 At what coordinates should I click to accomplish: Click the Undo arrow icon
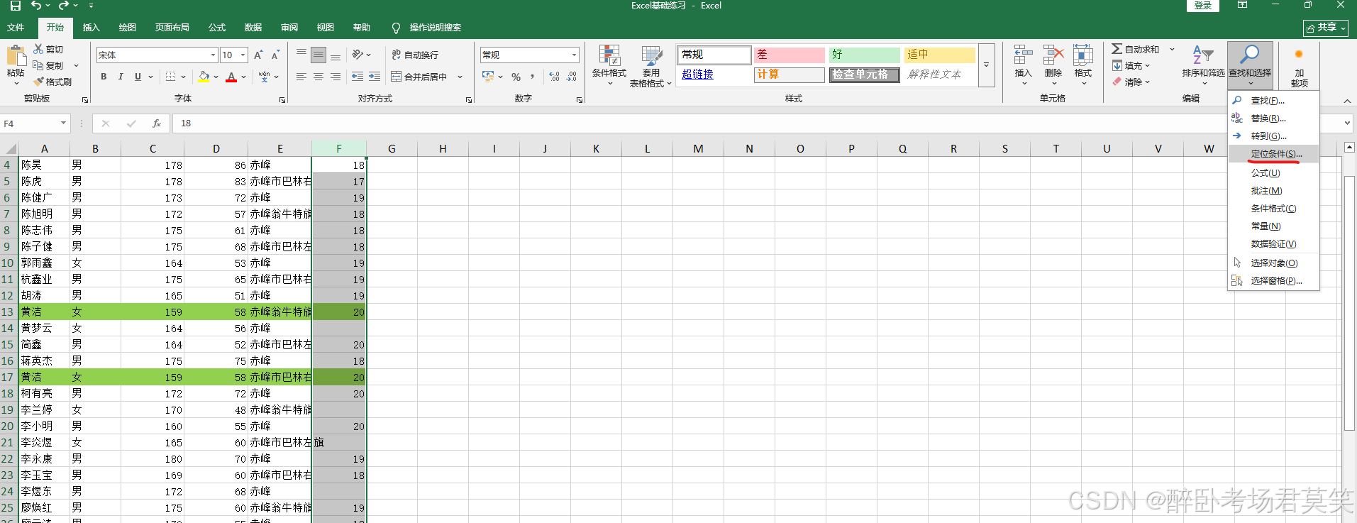click(x=36, y=6)
